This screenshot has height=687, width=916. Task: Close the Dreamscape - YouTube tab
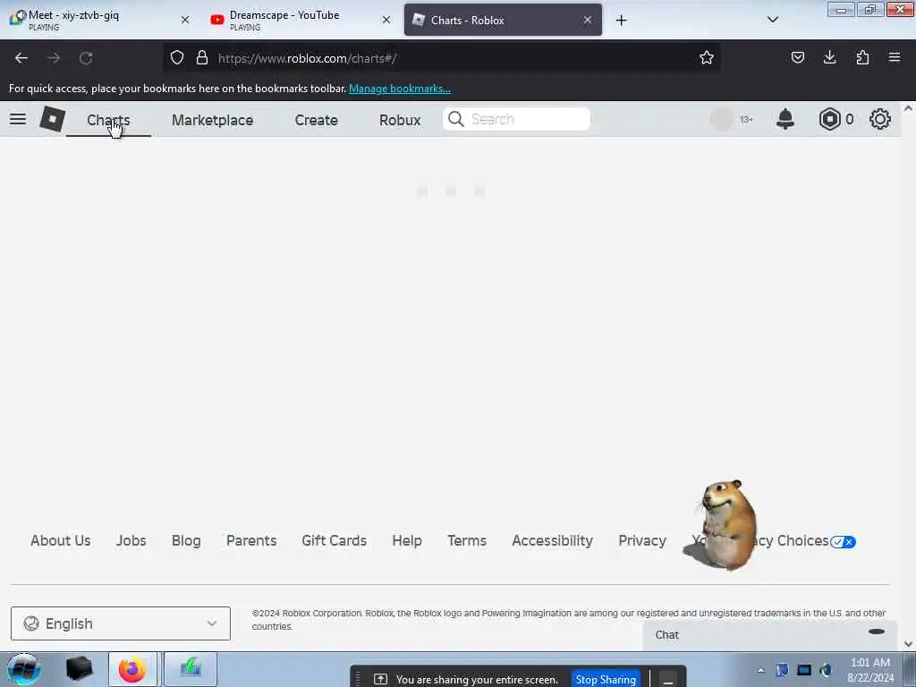pos(386,20)
